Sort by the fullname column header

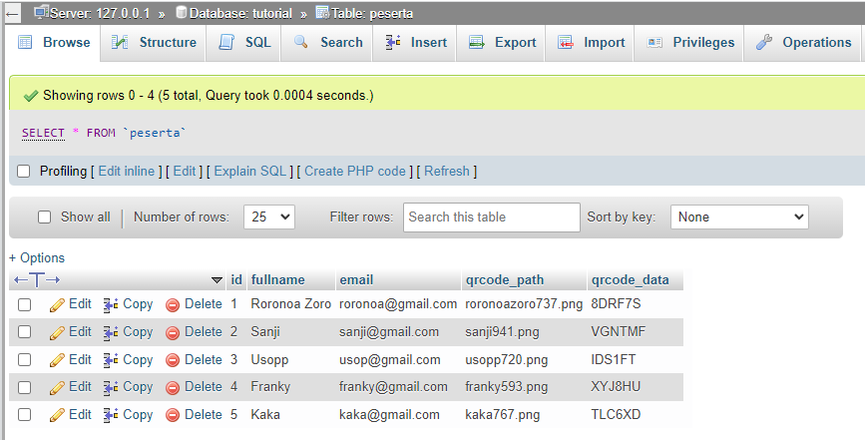(x=278, y=279)
